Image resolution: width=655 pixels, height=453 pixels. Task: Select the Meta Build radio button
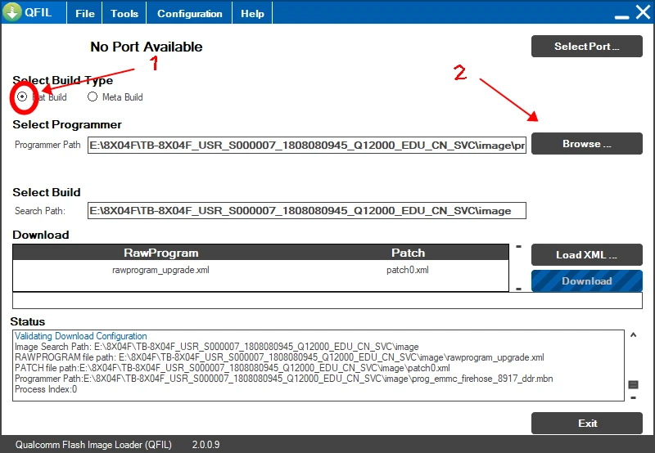[93, 96]
